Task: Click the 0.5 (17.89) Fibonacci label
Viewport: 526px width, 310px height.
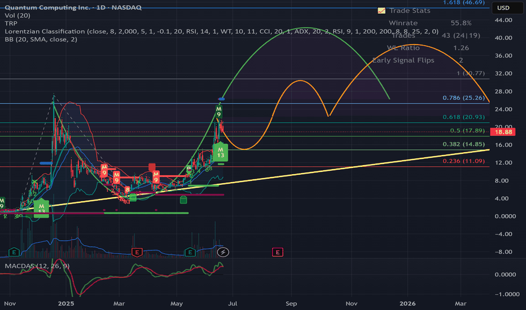Action: pyautogui.click(x=467, y=130)
